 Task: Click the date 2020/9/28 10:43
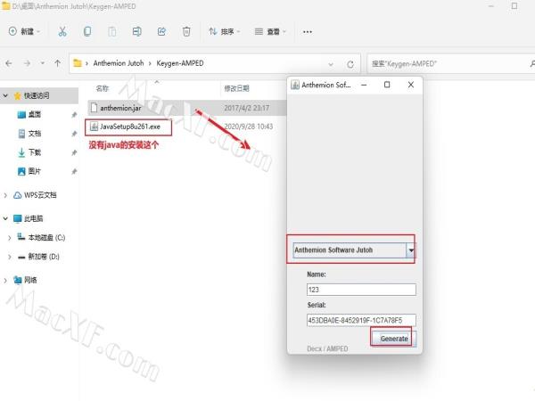[x=249, y=127]
